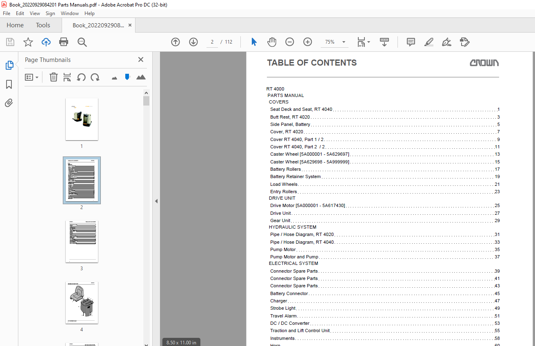The width and height of the screenshot is (535, 346).
Task: Add a sticky note comment
Action: (411, 42)
